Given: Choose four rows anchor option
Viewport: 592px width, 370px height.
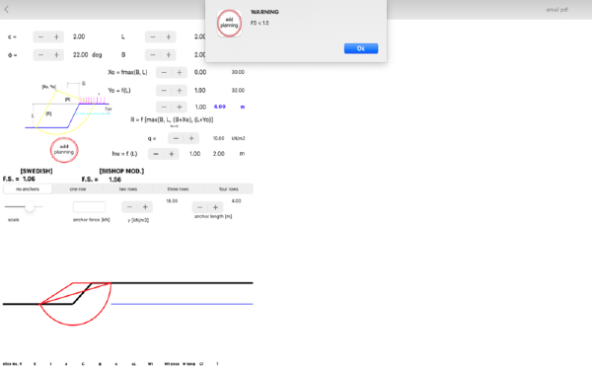Looking at the screenshot, I should [229, 188].
